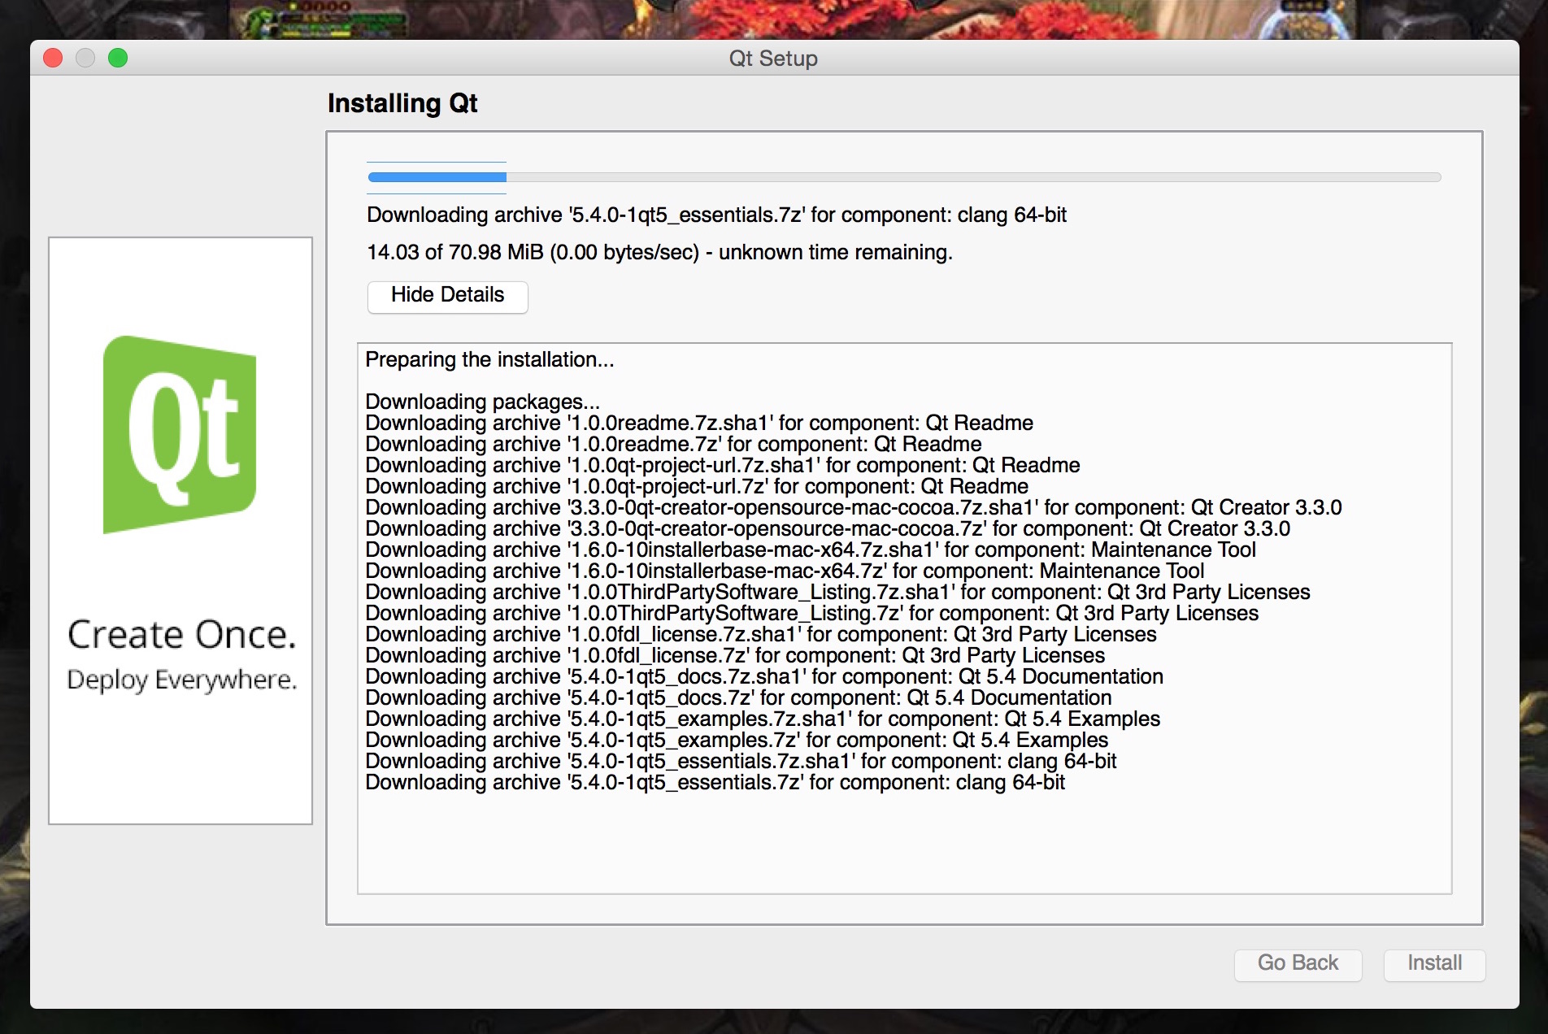Select the '1.0.0qt-project-url.7z.sha1' log line
The height and width of the screenshot is (1034, 1548).
point(723,465)
